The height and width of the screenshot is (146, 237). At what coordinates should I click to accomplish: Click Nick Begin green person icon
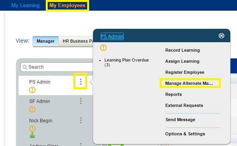32,135
